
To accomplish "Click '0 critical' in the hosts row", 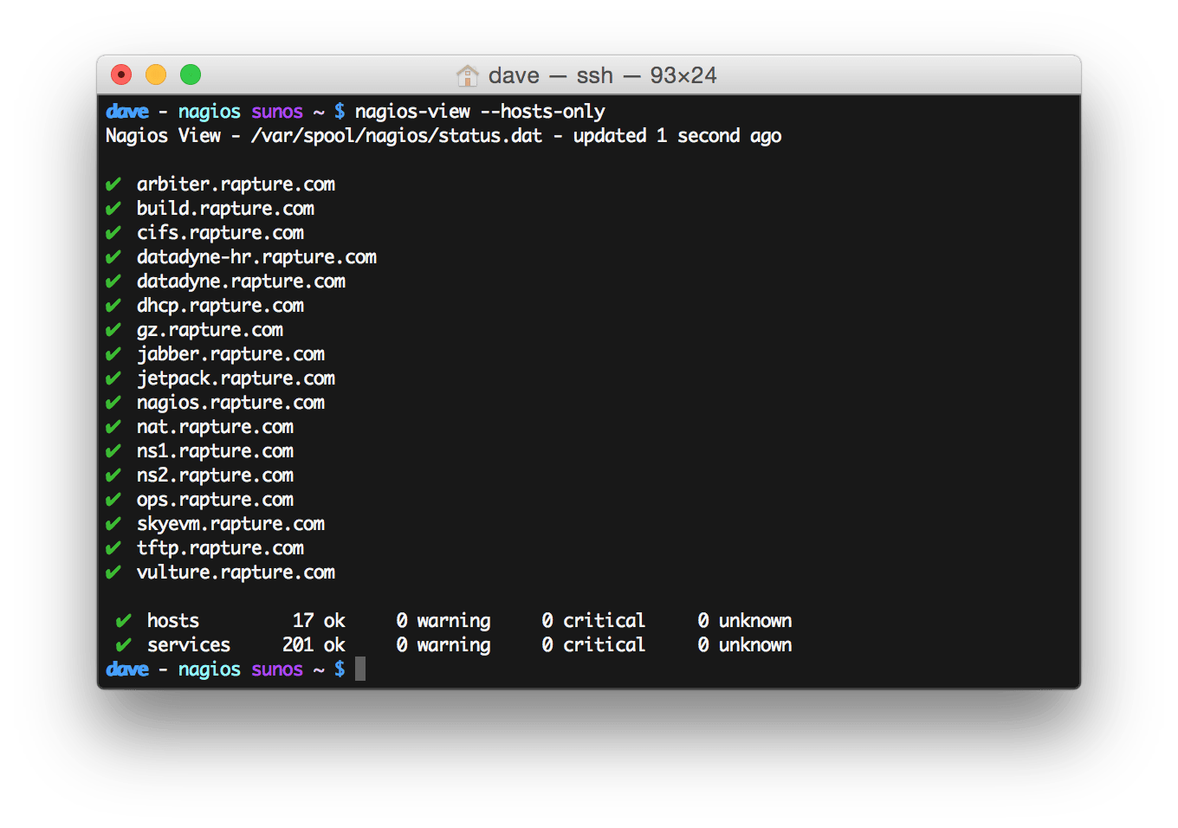I will [x=594, y=621].
